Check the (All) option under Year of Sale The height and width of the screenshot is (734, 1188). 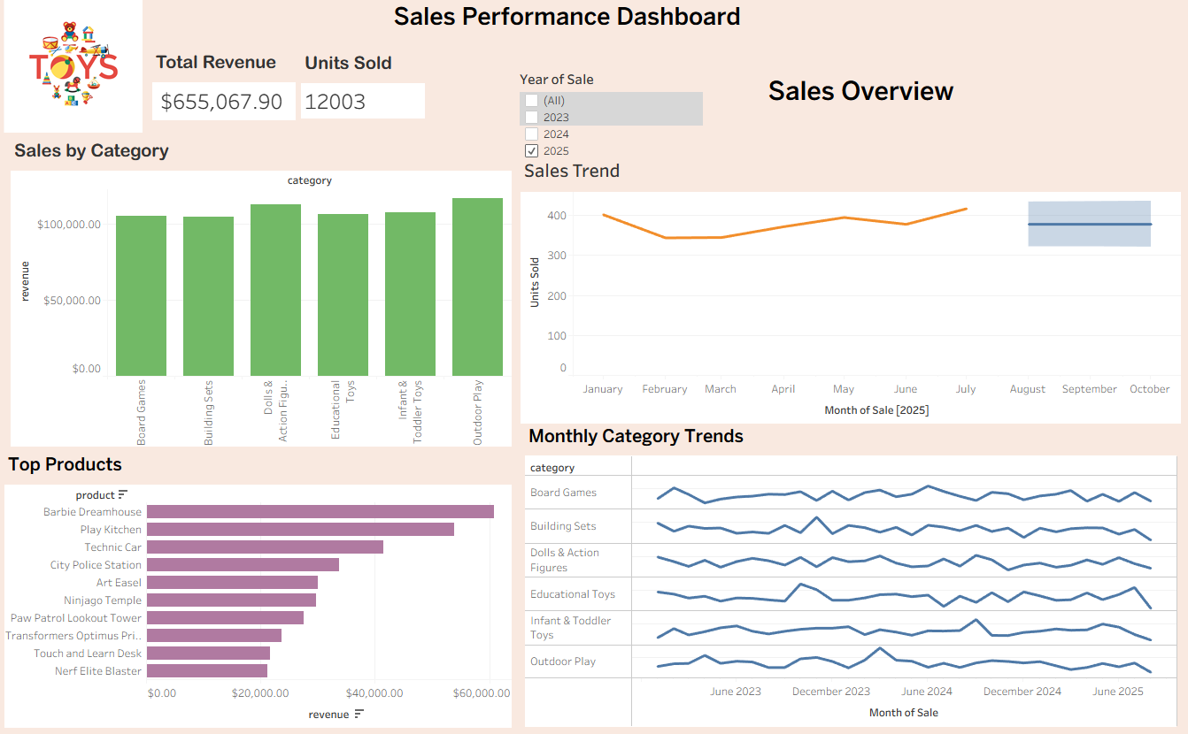(x=530, y=100)
